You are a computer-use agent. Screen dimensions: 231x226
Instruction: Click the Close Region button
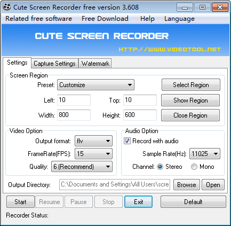[190, 115]
